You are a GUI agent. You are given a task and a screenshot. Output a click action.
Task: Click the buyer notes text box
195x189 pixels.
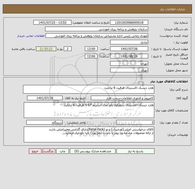coord(89,134)
